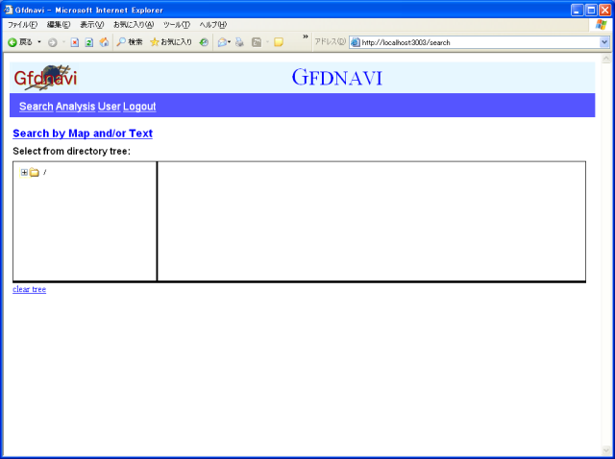
Task: Open the ツール(T) menu
Action: coord(177,25)
